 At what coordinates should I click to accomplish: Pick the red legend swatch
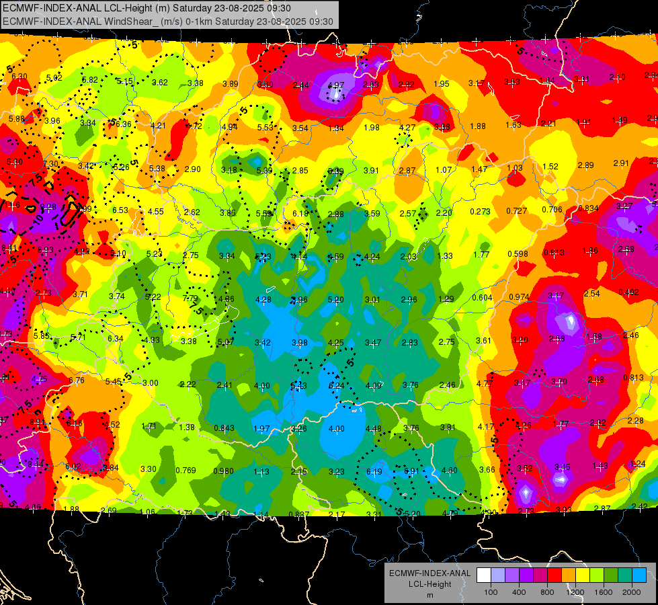[554, 575]
